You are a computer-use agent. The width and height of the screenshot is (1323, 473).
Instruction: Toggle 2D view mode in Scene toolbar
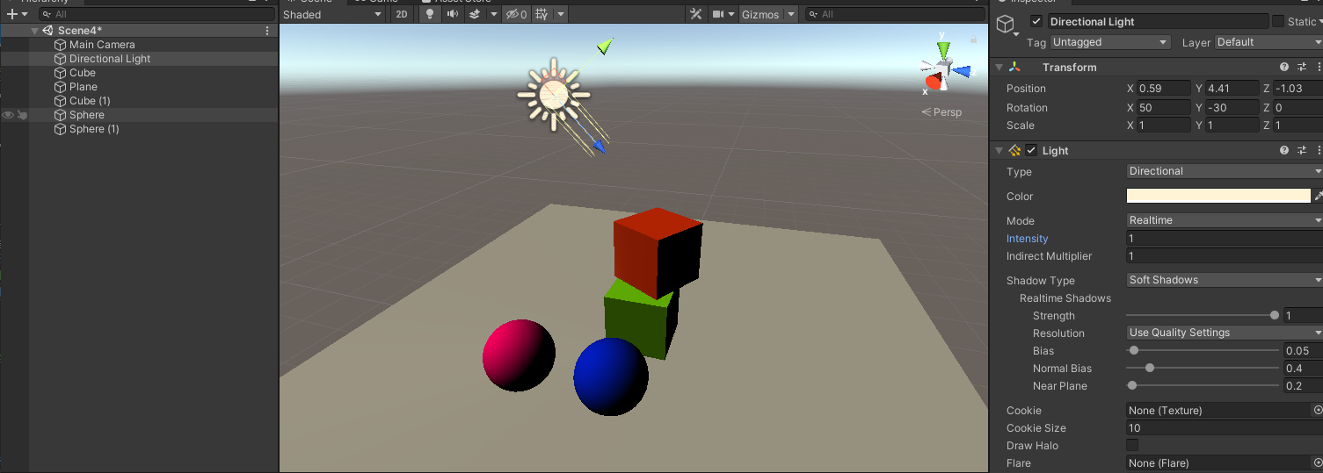[x=401, y=14]
